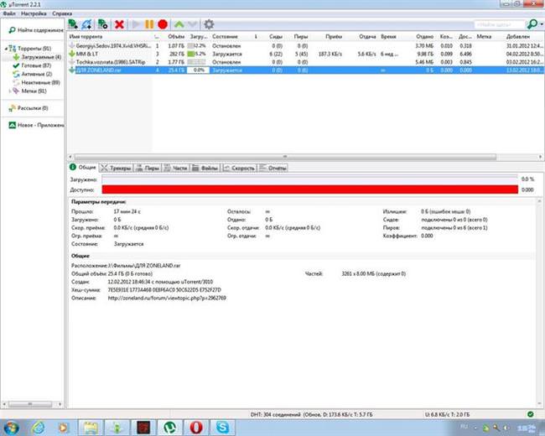Image resolution: width=545 pixels, height=436 pixels.
Task: Click the Create New Torrent icon
Action: click(x=102, y=24)
